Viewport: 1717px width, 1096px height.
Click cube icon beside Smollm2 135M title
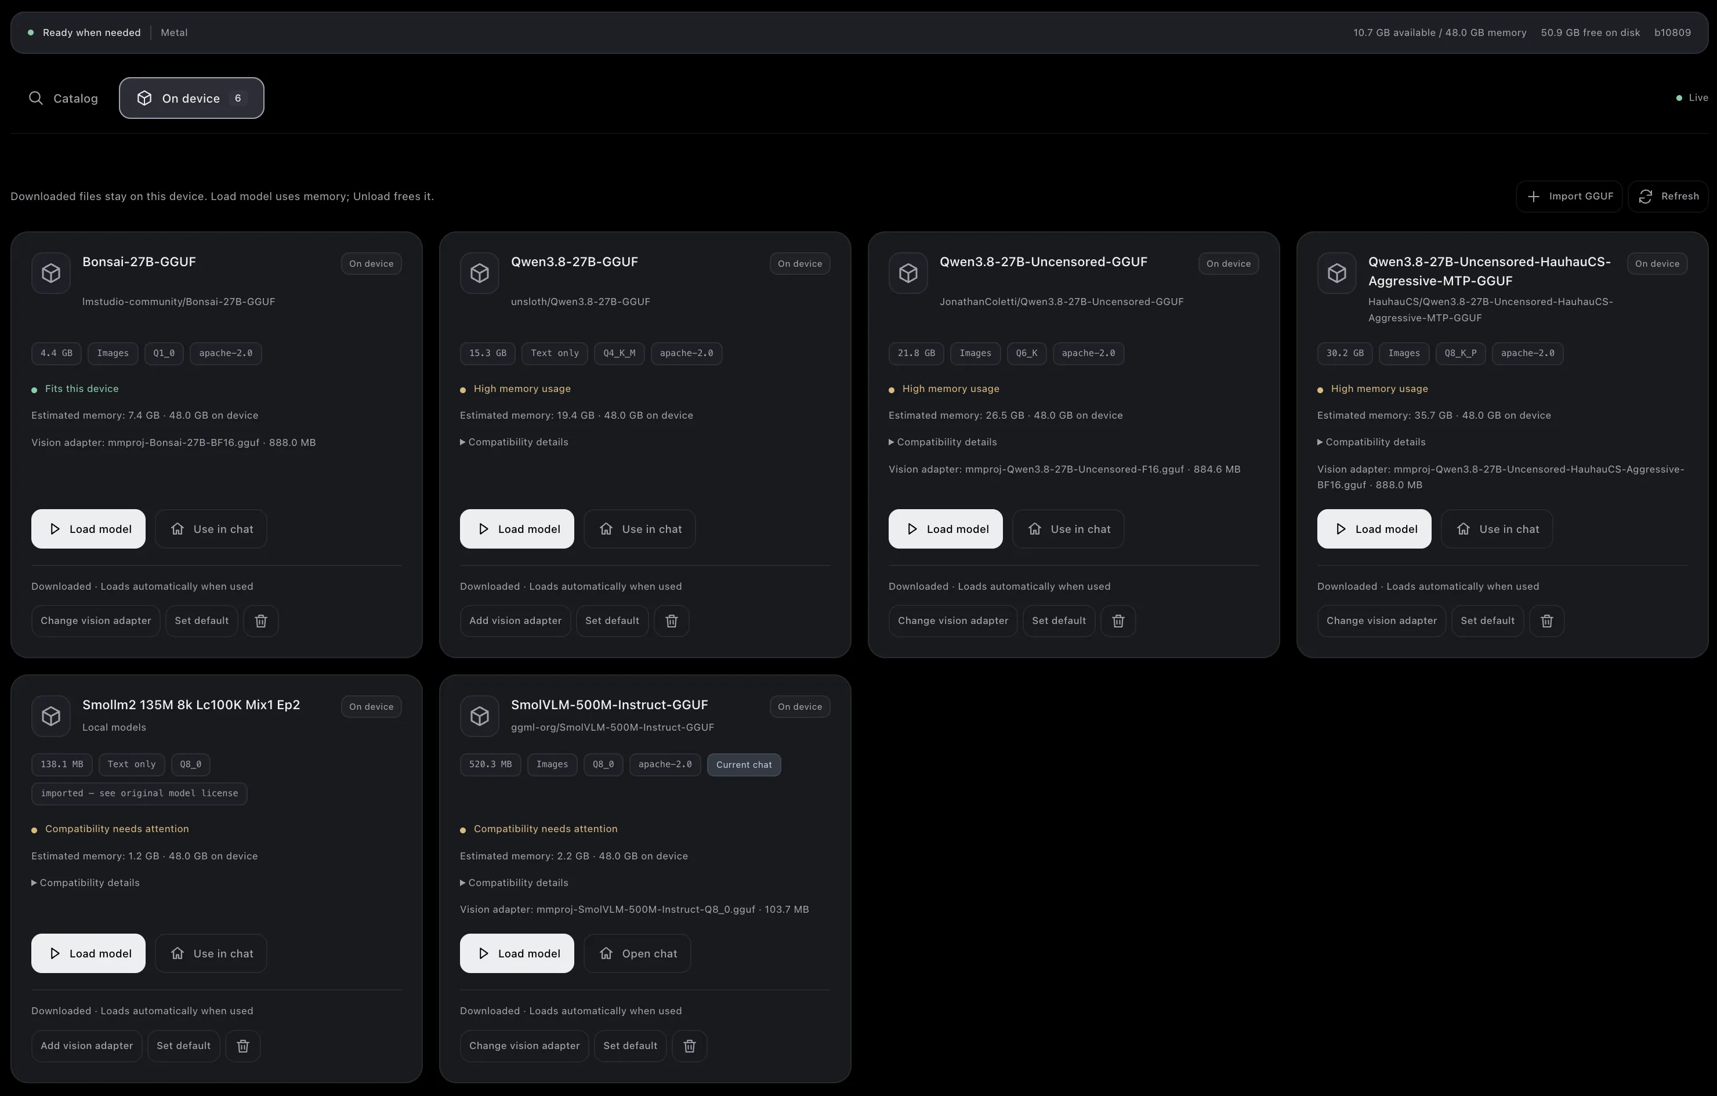[50, 716]
